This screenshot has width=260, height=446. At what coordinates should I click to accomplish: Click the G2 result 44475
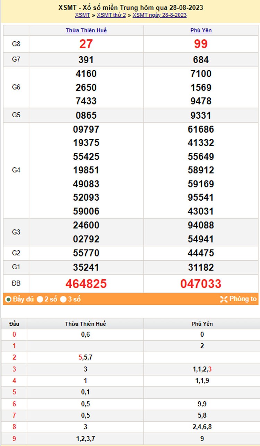tap(201, 253)
